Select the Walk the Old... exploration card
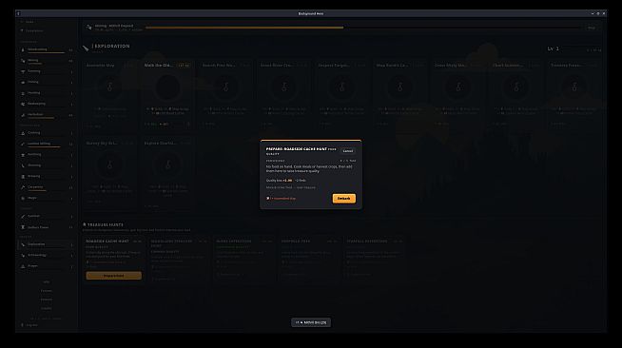The height and width of the screenshot is (348, 622). point(167,95)
